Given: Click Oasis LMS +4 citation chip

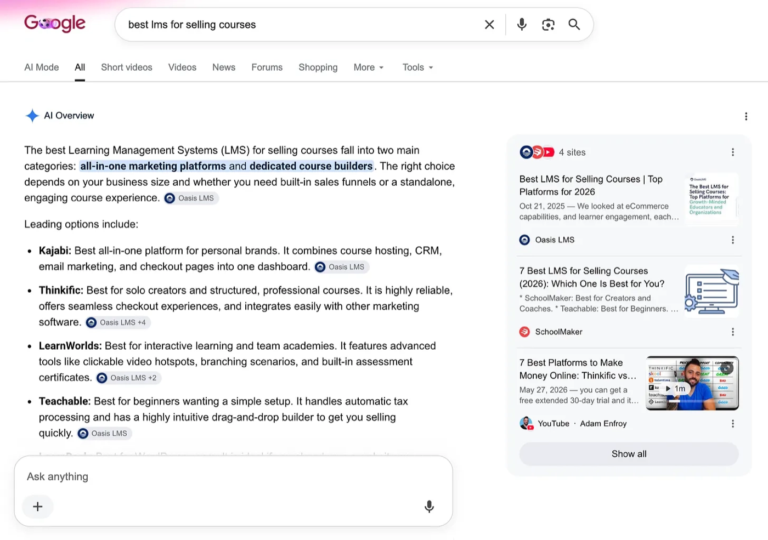Looking at the screenshot, I should [x=117, y=322].
